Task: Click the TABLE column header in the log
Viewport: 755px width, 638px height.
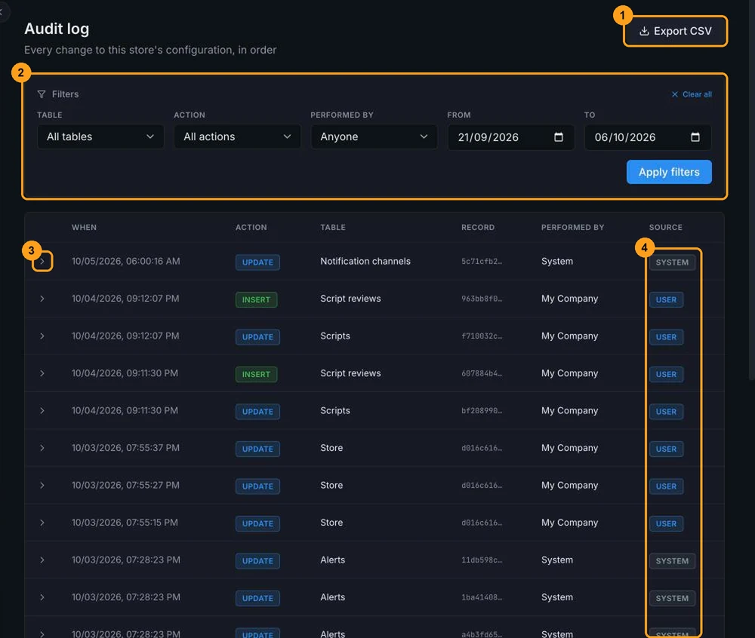Action: pyautogui.click(x=333, y=228)
